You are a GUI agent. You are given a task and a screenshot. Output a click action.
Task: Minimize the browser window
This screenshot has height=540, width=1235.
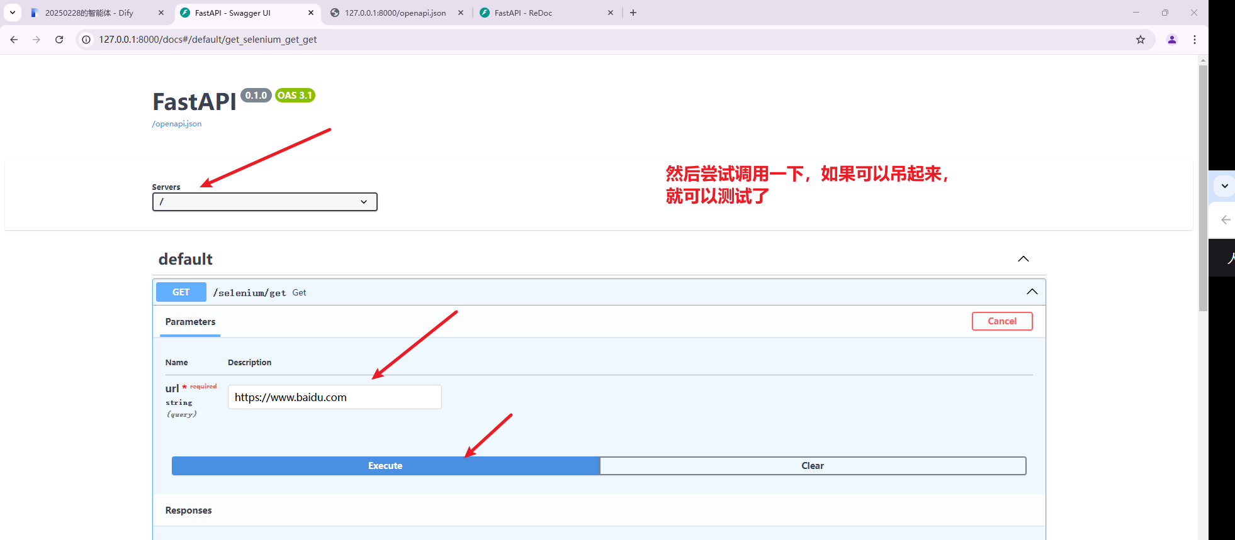pyautogui.click(x=1136, y=13)
